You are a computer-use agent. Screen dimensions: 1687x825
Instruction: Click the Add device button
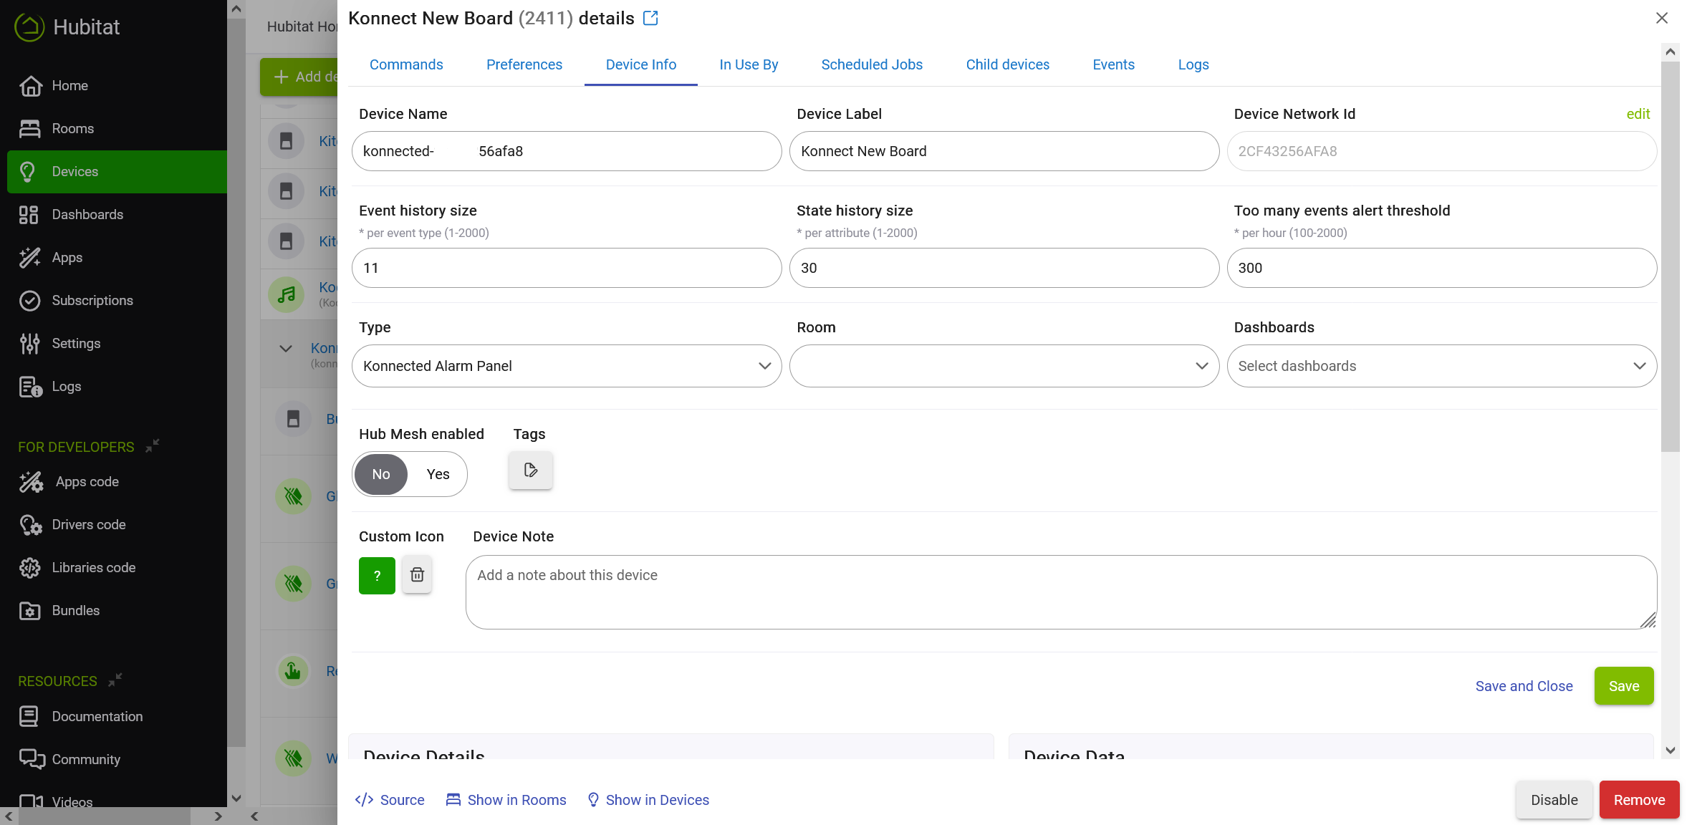[x=299, y=77]
